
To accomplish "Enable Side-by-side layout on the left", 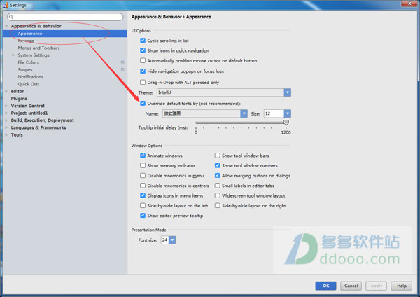I will click(143, 206).
